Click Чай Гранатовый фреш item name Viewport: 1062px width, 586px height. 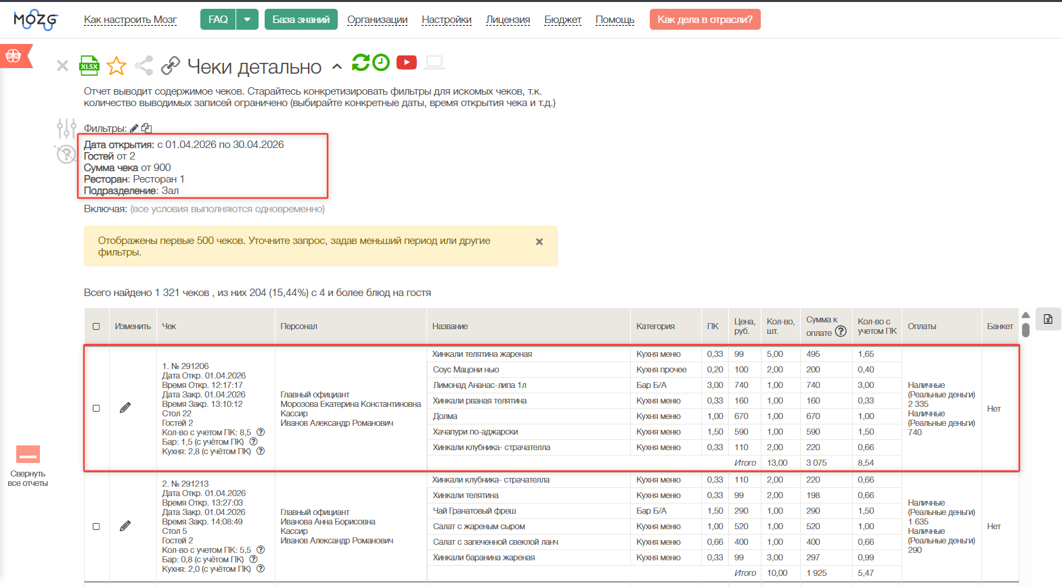pyautogui.click(x=474, y=511)
